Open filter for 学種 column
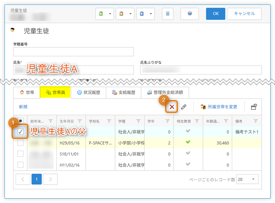This screenshot has height=203, width=275. [138, 121]
